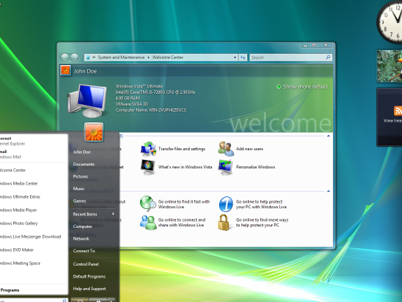Click the clock gadget on the sidebar
The height and width of the screenshot is (302, 402).
pyautogui.click(x=390, y=22)
